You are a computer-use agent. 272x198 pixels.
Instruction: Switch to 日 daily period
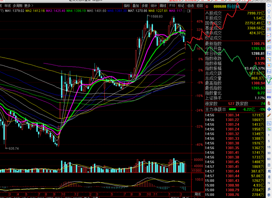(269, 165)
